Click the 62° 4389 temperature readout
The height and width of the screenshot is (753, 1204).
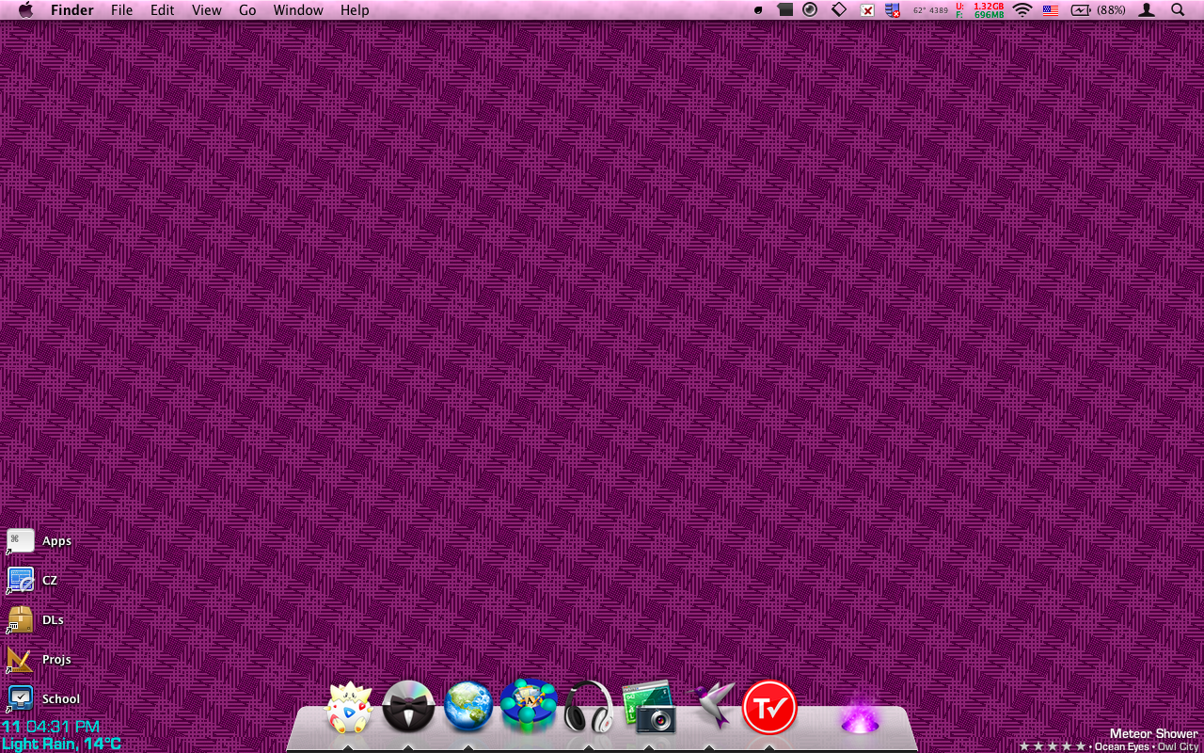pyautogui.click(x=930, y=10)
